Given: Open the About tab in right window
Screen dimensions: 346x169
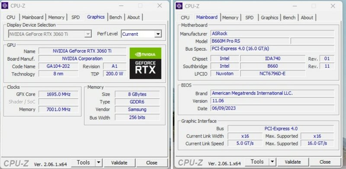Looking at the screenshot, I should [307, 18].
